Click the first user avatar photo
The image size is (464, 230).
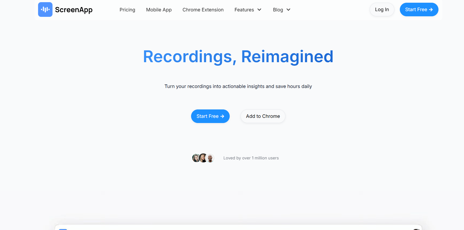point(196,158)
